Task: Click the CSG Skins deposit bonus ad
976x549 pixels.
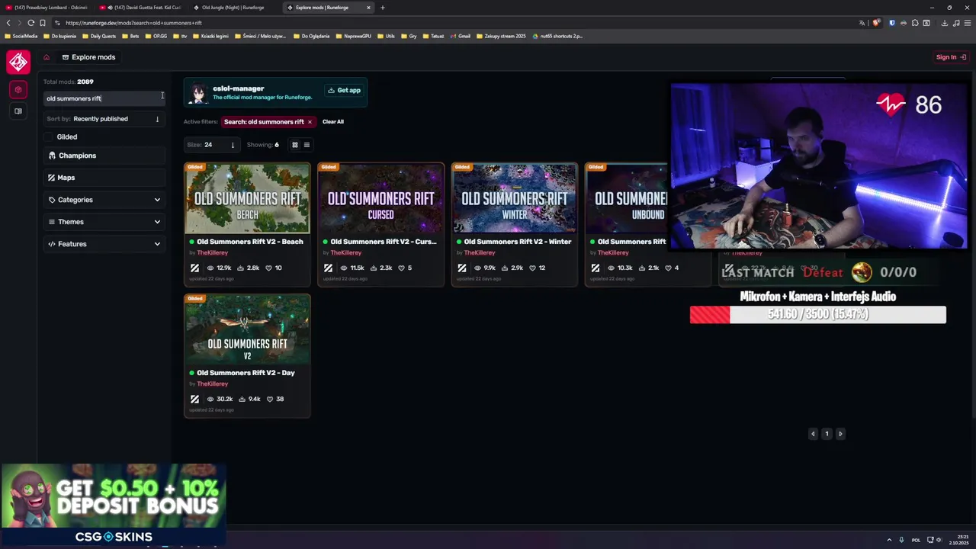Action: pos(114,505)
